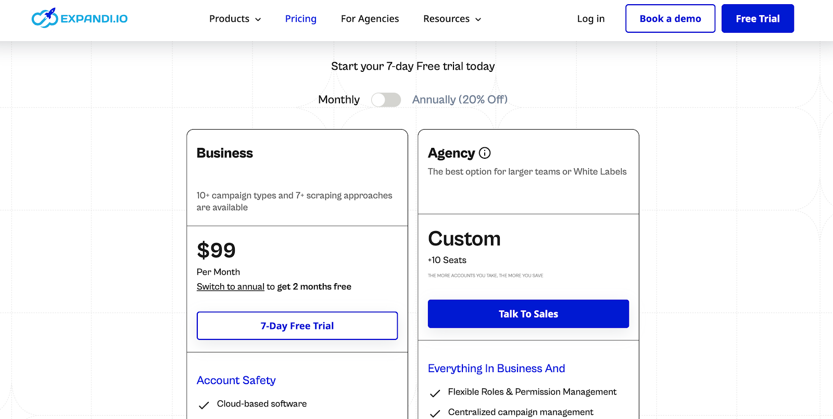Open the Pricing page link

[x=300, y=19]
